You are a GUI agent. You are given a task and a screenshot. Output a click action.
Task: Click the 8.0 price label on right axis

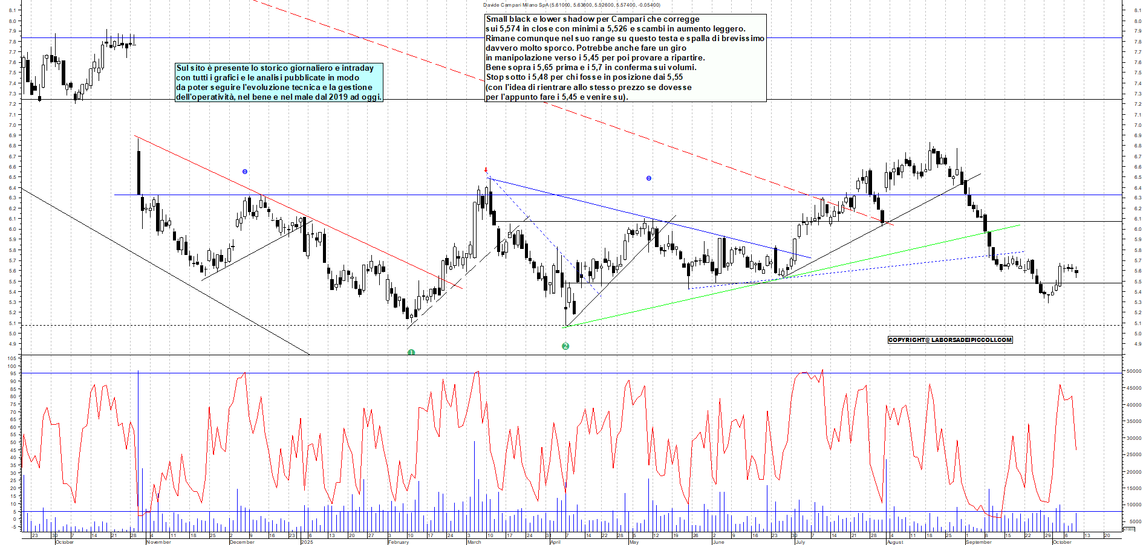(x=1138, y=21)
